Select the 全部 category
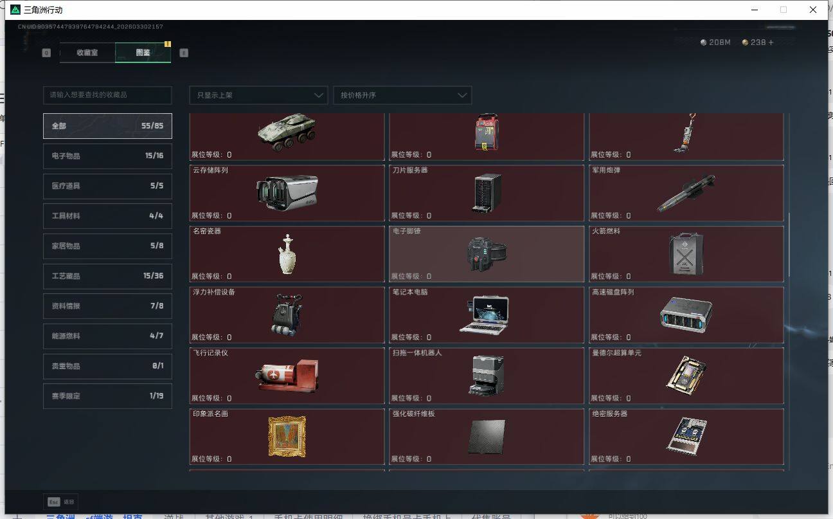 coord(107,126)
